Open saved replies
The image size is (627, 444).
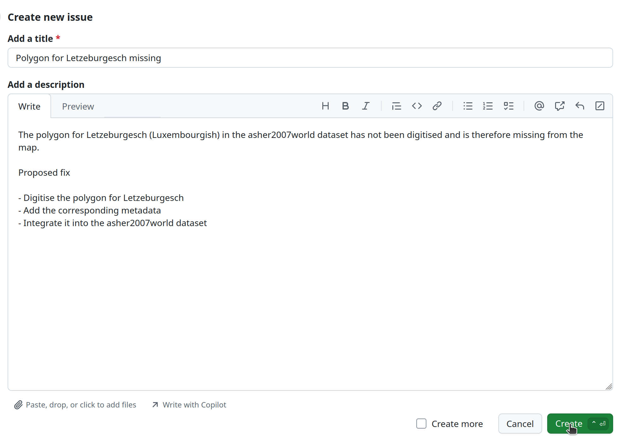pyautogui.click(x=580, y=106)
